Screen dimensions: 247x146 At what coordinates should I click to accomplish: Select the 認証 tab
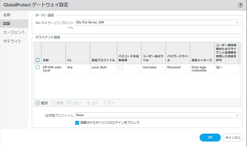point(7,23)
